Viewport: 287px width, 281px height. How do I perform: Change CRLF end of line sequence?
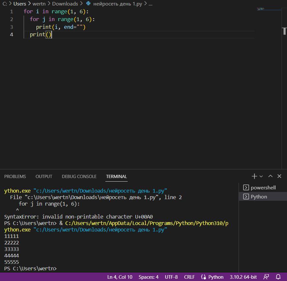point(189,277)
